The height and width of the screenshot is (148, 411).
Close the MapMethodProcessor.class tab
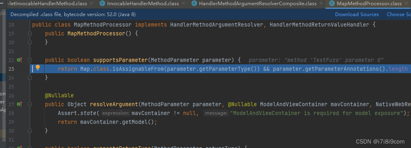(x=406, y=4)
